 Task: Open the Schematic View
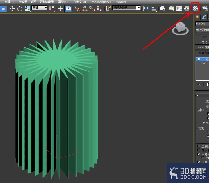[x=187, y=9]
